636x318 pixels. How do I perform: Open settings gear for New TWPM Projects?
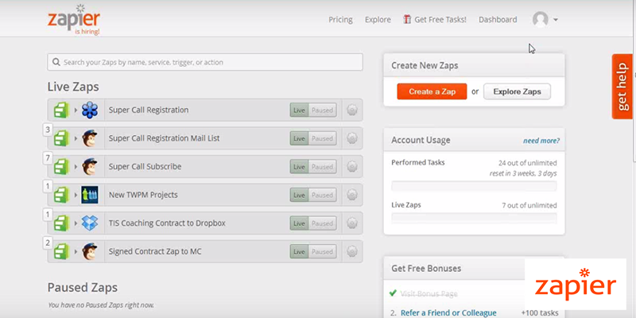tap(352, 195)
